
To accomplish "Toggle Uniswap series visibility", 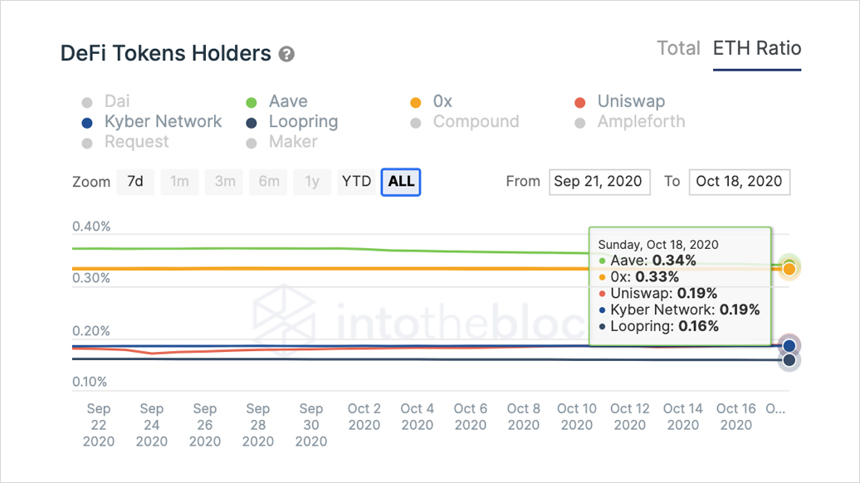I will pyautogui.click(x=630, y=102).
